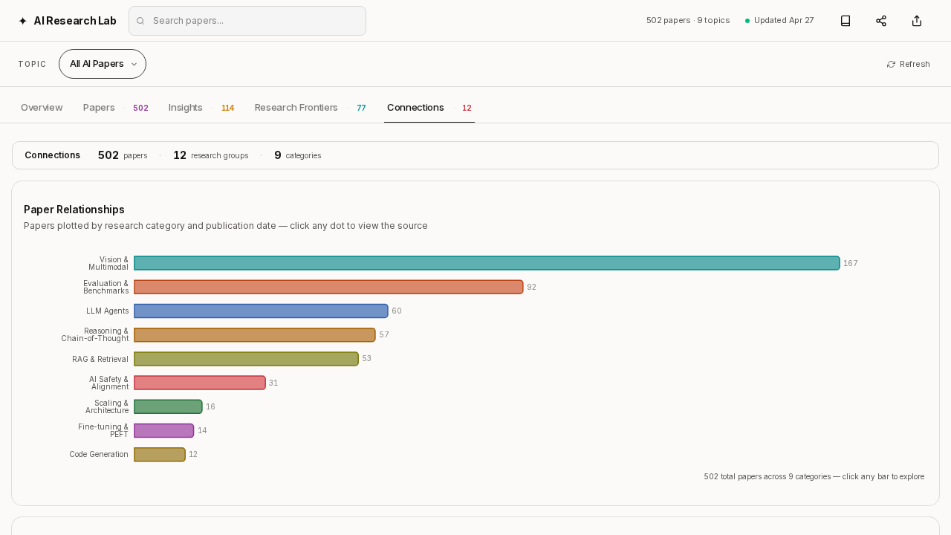Expand the All AI Papers topic dropdown
Screen dimensions: 951x535
tap(103, 64)
